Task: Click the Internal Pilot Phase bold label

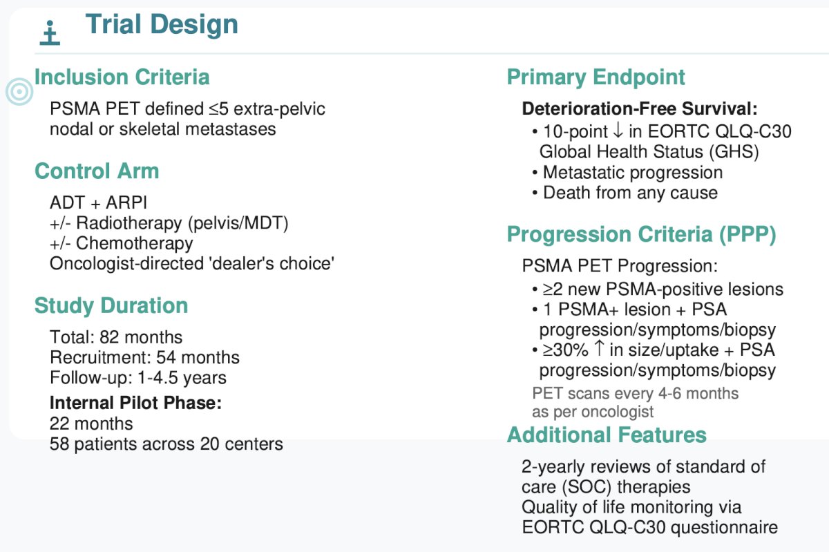Action: point(135,403)
